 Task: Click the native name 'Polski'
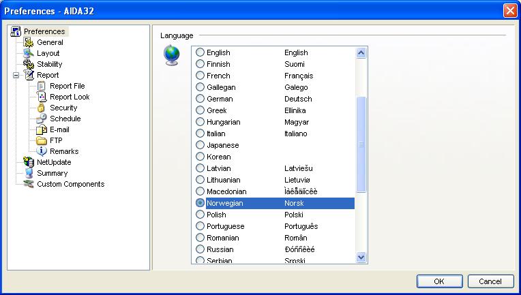(294, 215)
